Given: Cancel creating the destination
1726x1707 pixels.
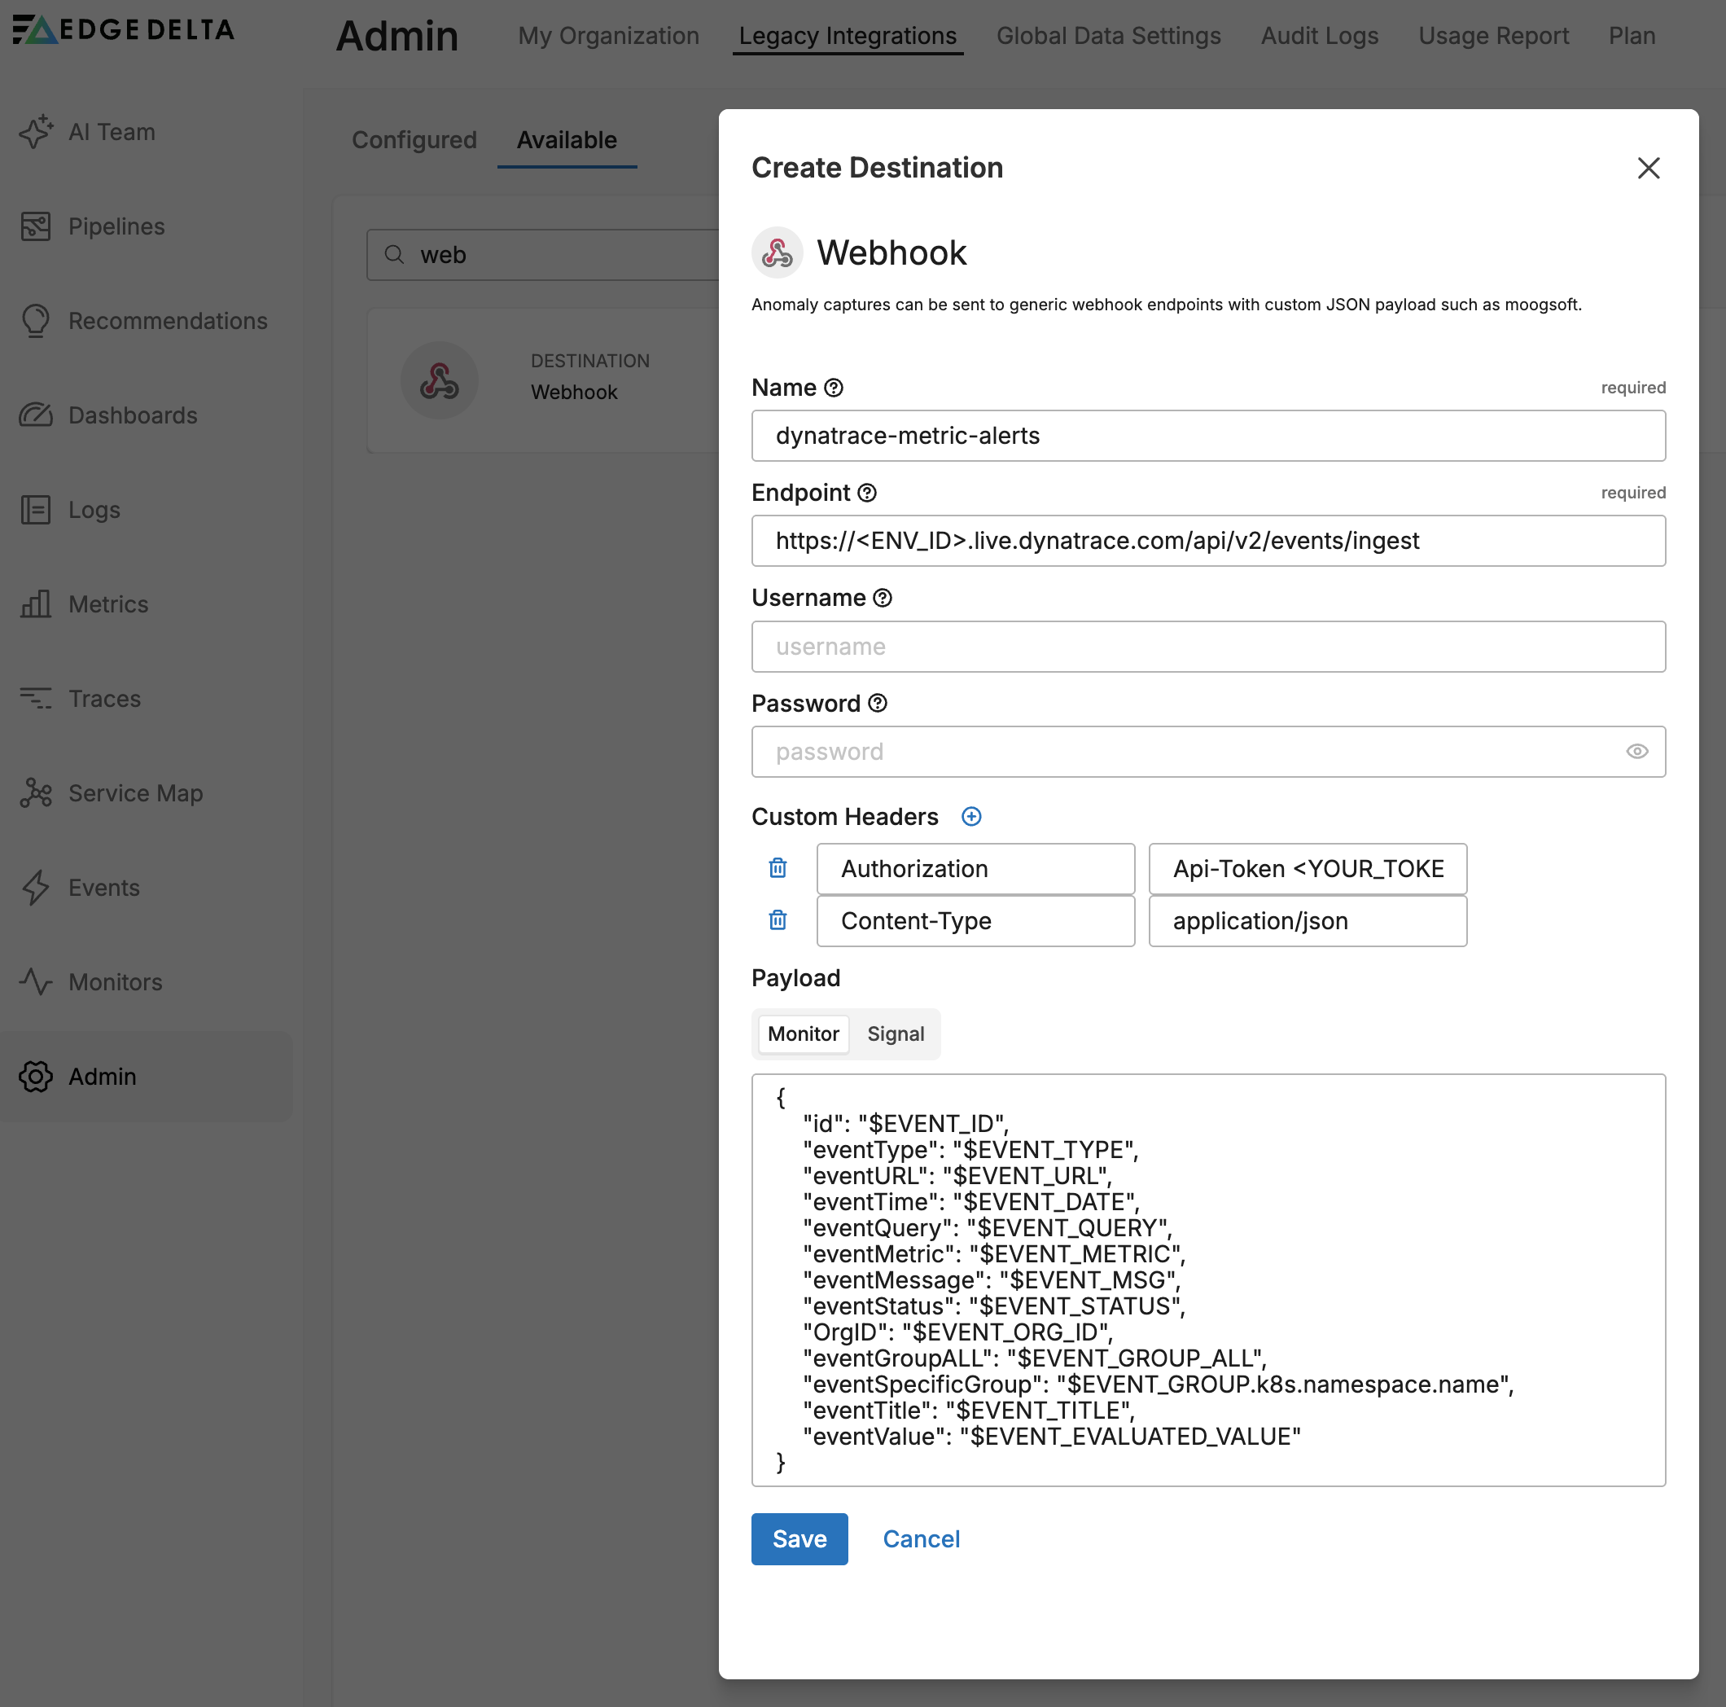Looking at the screenshot, I should 921,1539.
